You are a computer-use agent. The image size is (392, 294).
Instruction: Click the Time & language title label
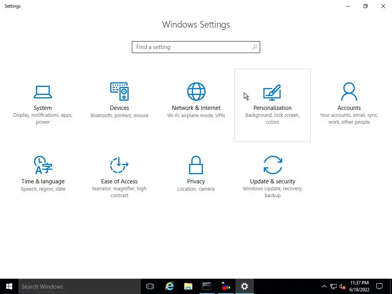43,181
